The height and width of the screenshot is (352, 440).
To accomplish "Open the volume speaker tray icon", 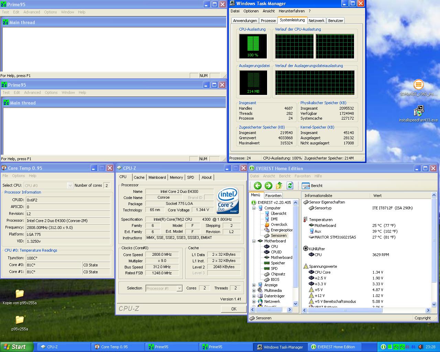I will pos(420,347).
